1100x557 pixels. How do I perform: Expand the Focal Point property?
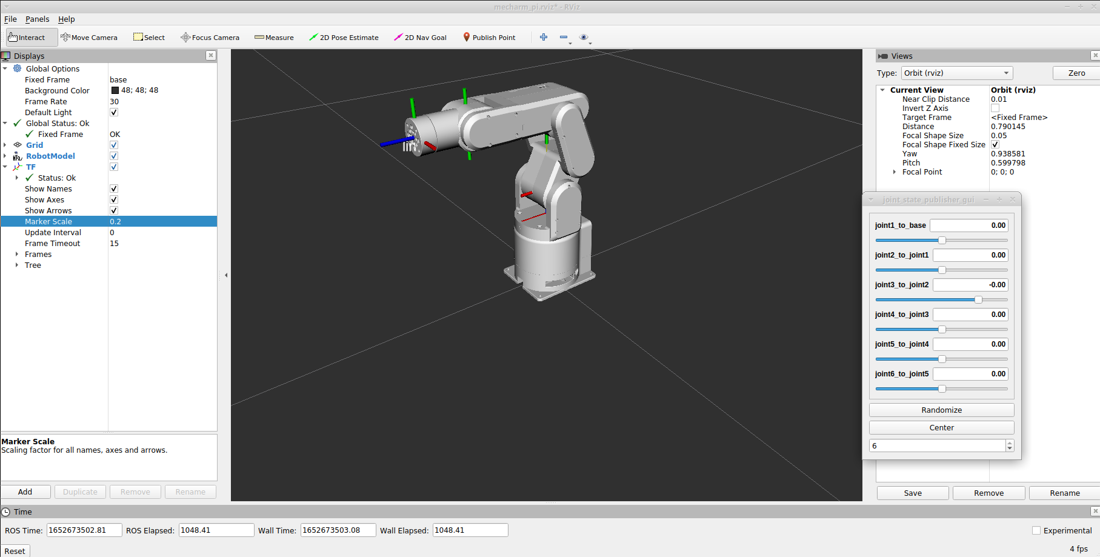pyautogui.click(x=895, y=172)
